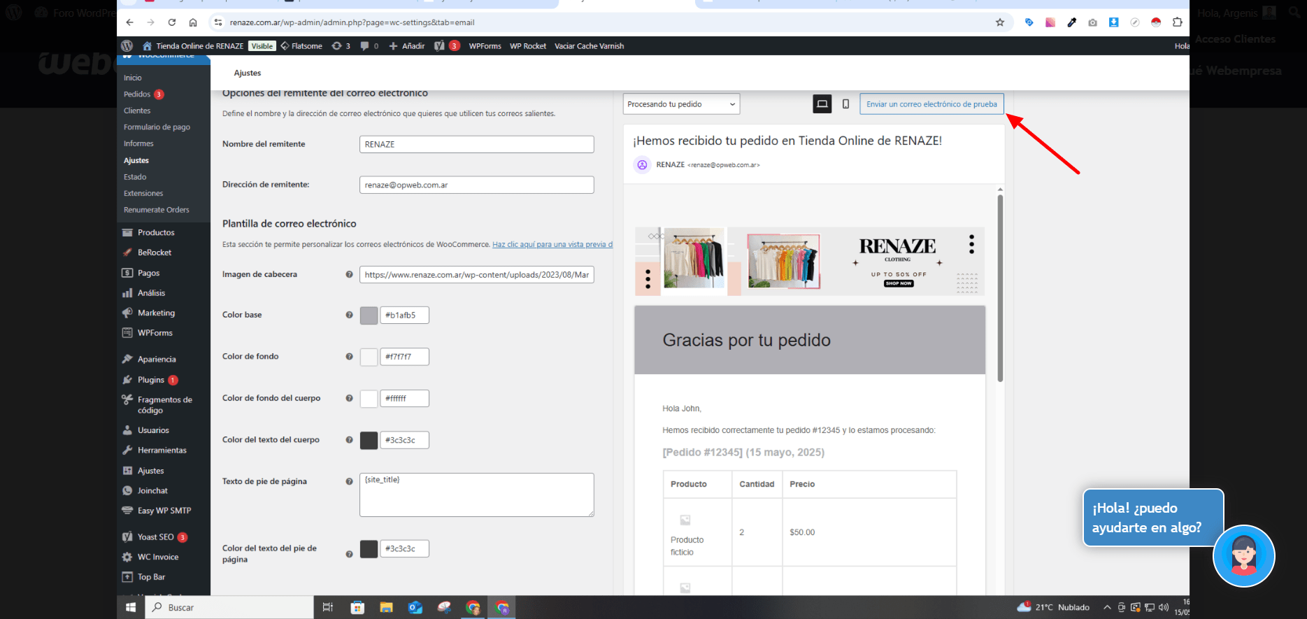Screen dimensions: 1307x619
Task: Open Tienda Online de RENAZE site link
Action: tap(193, 46)
